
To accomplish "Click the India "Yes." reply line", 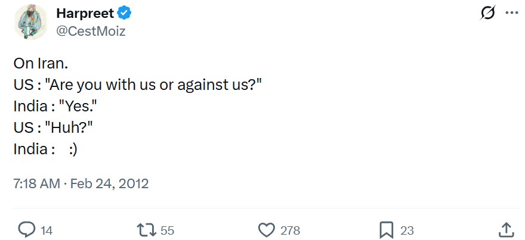I will click(55, 107).
